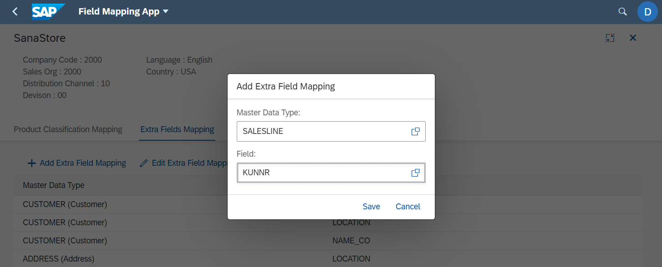Open value help for Master Data Type
Image resolution: width=662 pixels, height=267 pixels.
pyautogui.click(x=415, y=132)
